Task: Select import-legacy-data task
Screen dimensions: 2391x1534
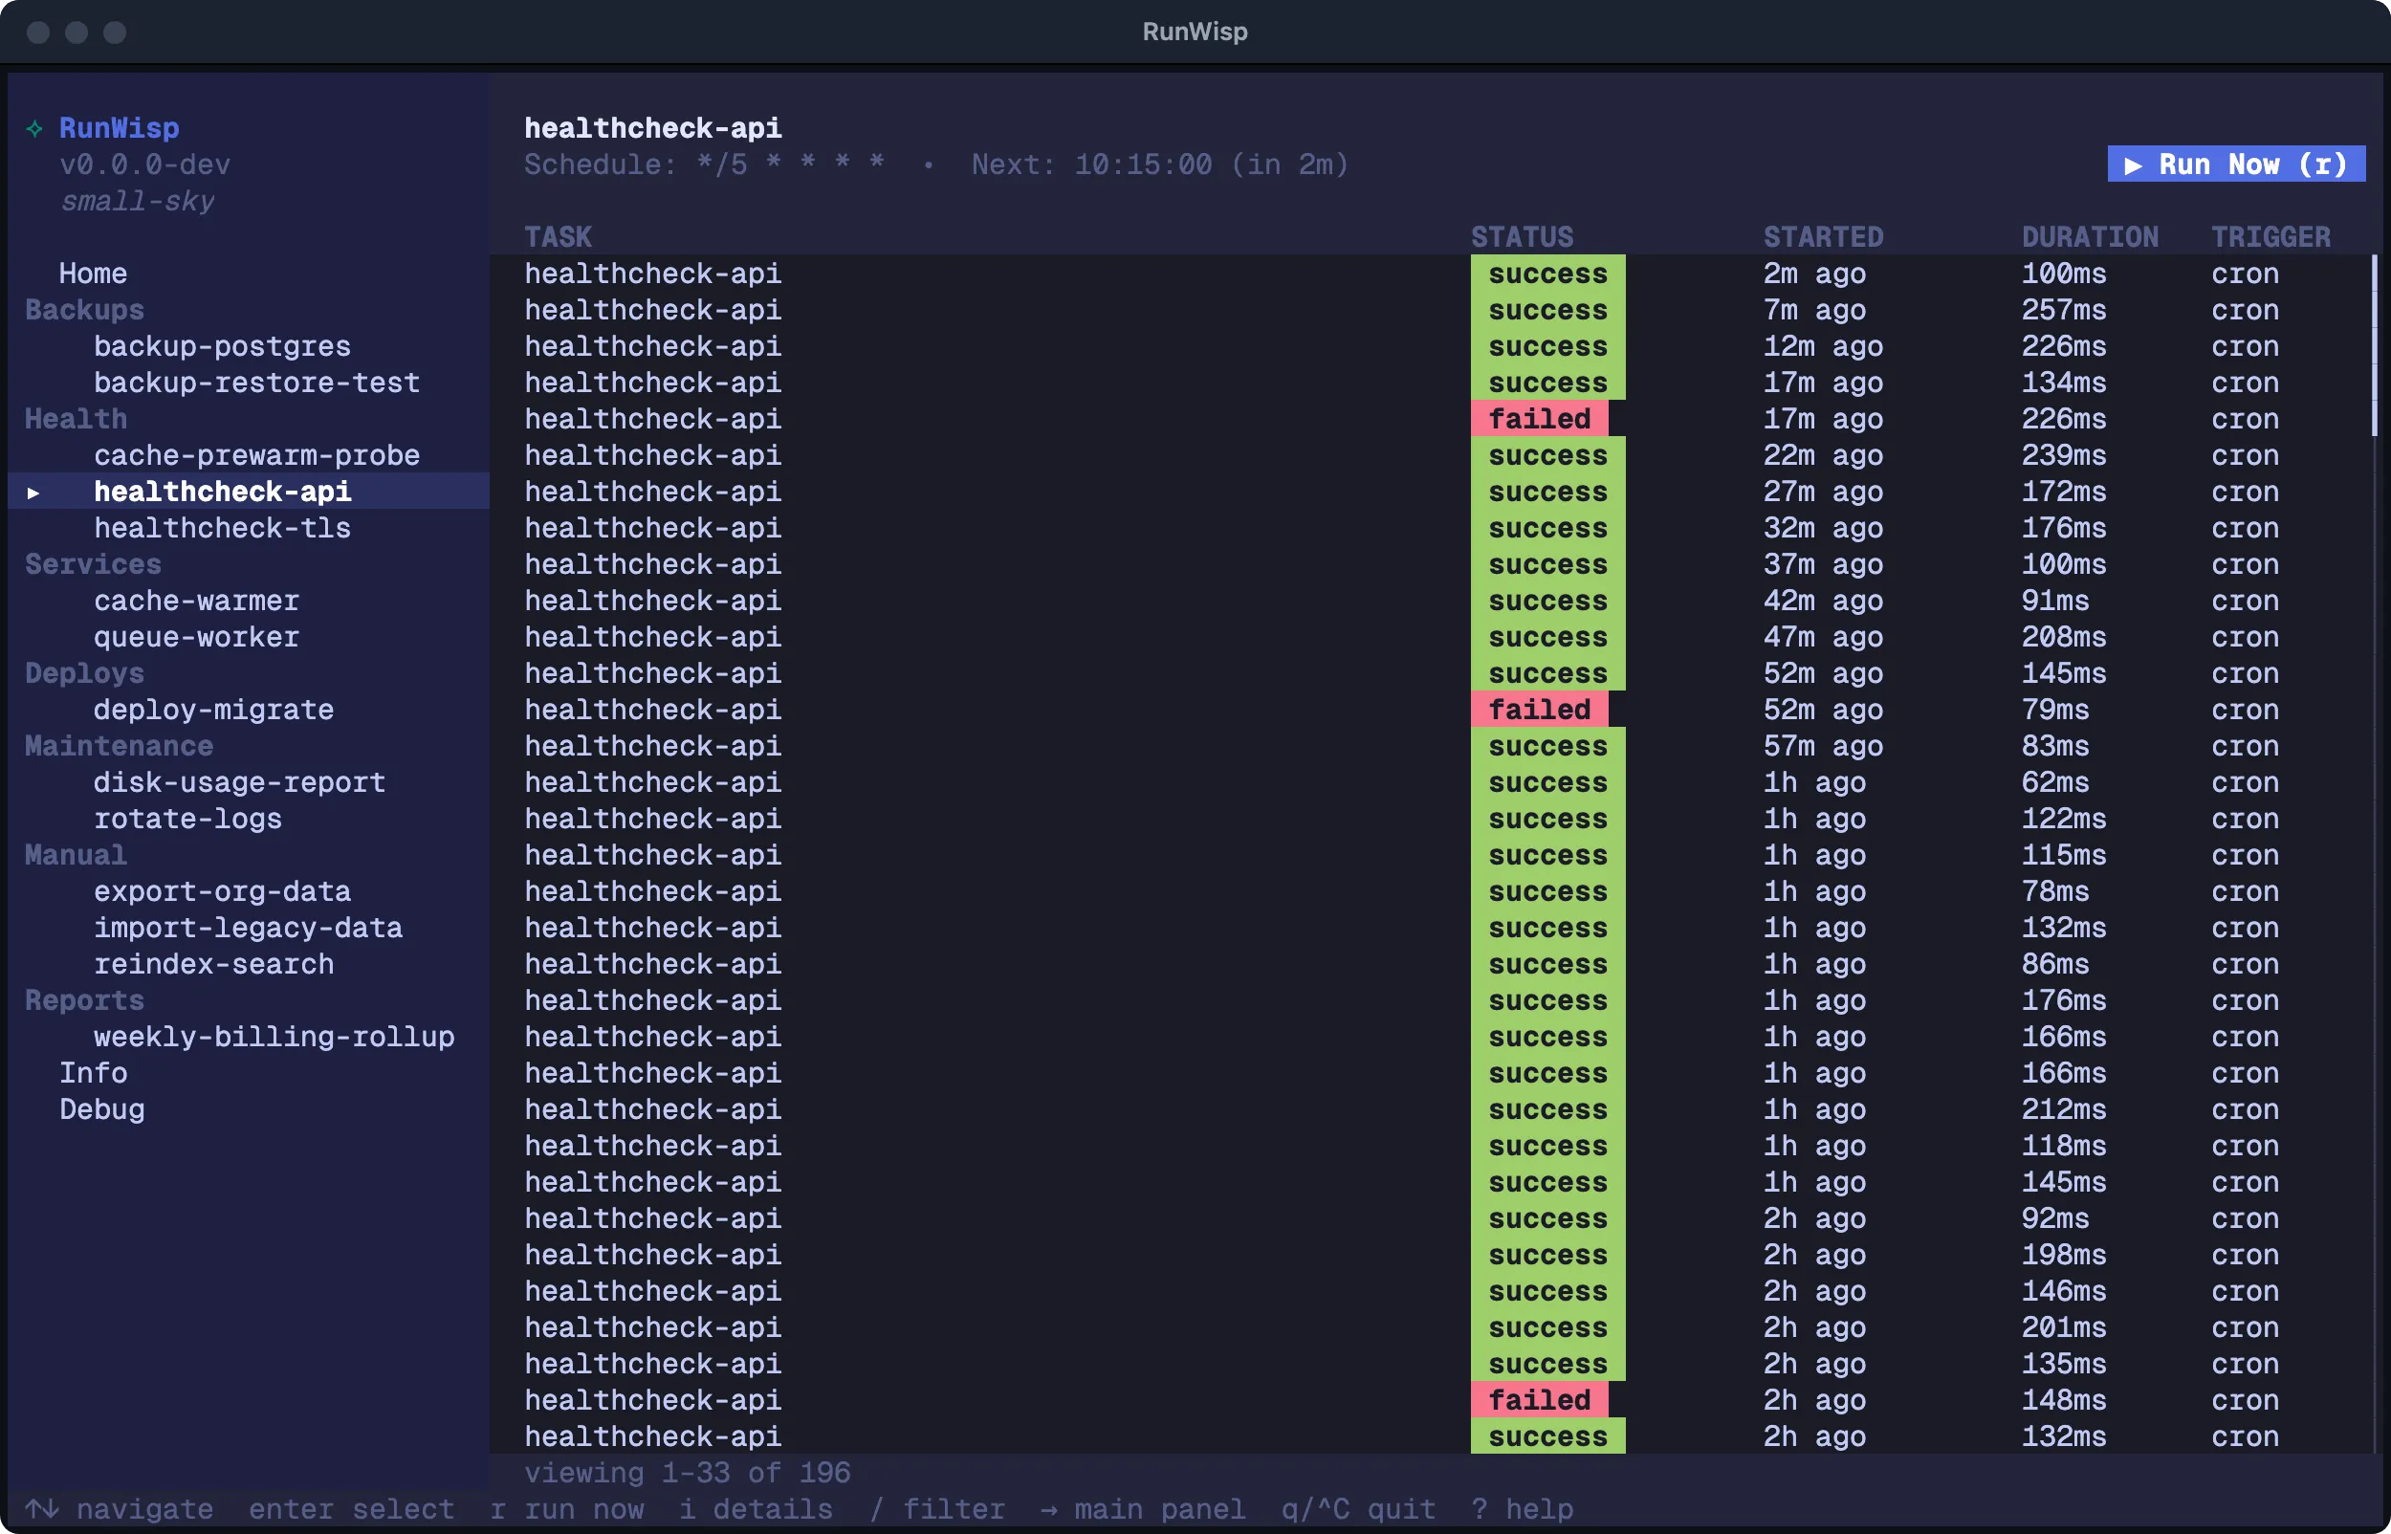Action: point(248,928)
